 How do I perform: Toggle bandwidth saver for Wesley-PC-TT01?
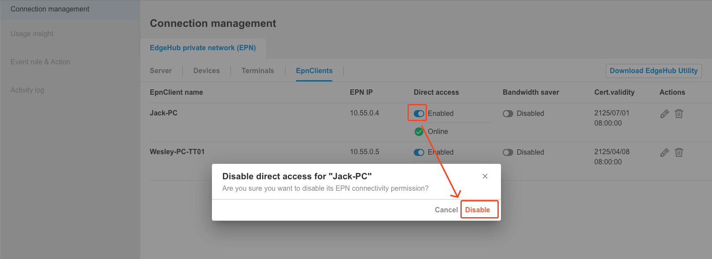pos(508,152)
